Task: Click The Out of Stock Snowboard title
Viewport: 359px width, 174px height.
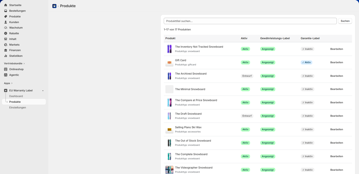Action: [x=193, y=141]
